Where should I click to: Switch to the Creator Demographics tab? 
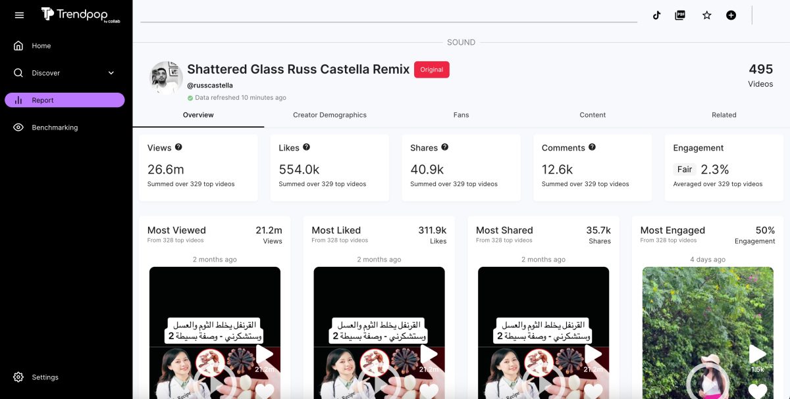[x=329, y=115]
